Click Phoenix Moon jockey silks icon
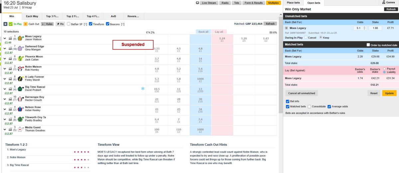Image resolution: width=399 pixels, height=173 pixels. (x=20, y=59)
